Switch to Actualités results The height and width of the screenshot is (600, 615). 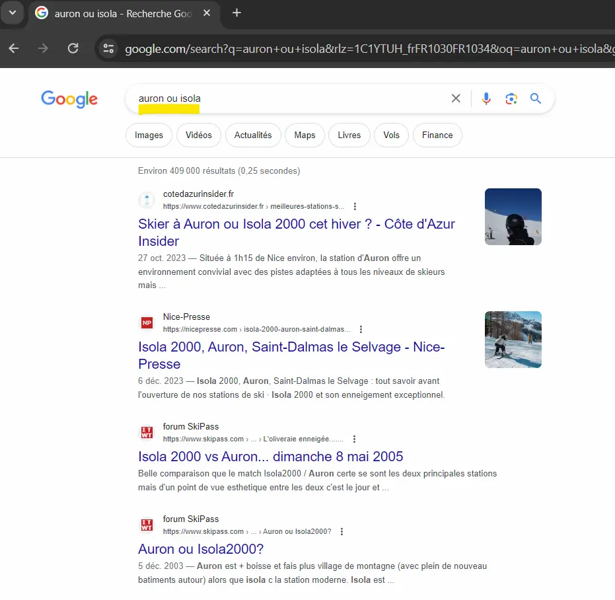(253, 135)
